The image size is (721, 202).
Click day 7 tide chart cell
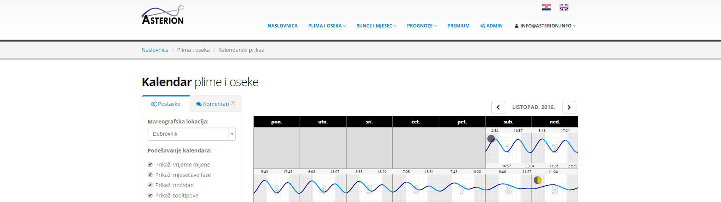(x=462, y=186)
